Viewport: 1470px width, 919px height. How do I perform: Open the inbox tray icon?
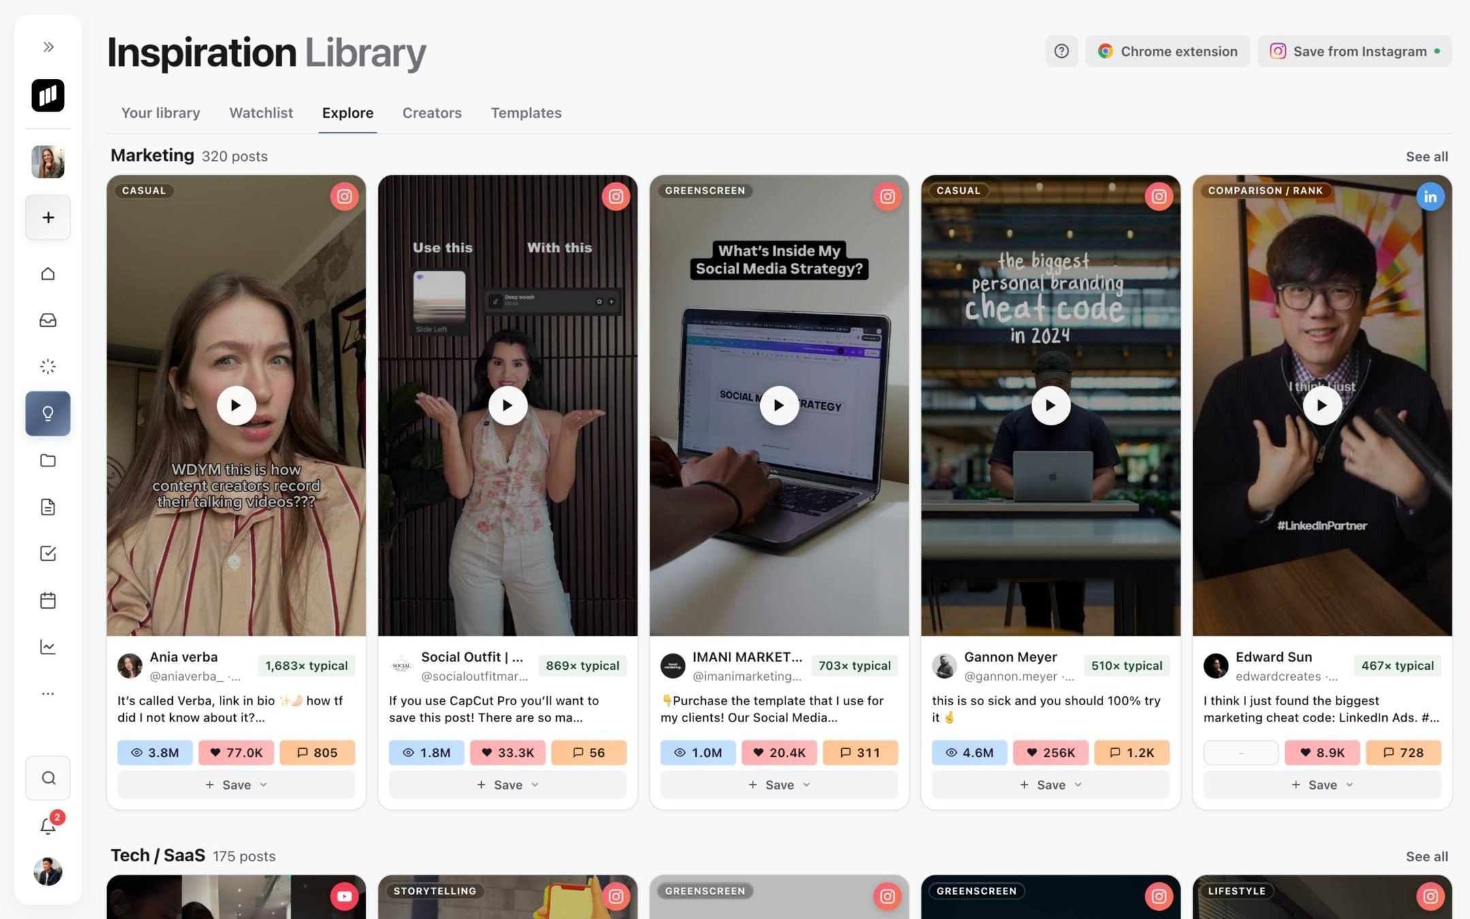point(48,320)
